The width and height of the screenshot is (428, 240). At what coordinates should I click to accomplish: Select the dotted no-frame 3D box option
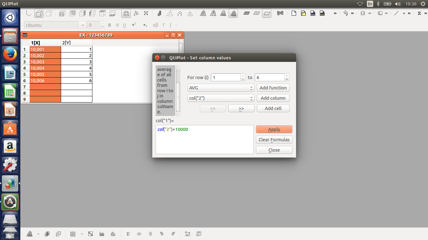tap(49, 13)
